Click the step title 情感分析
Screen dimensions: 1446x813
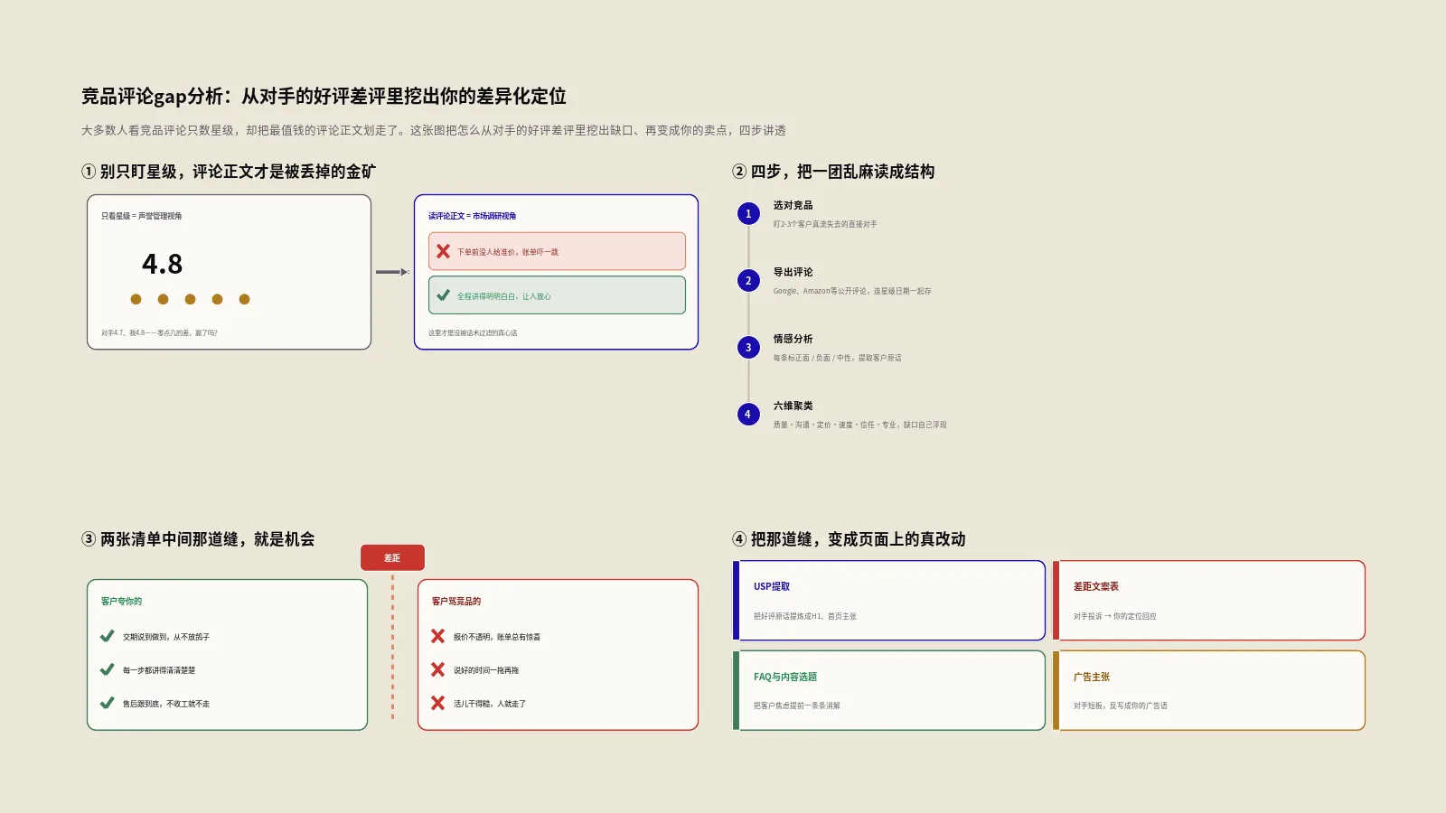793,339
